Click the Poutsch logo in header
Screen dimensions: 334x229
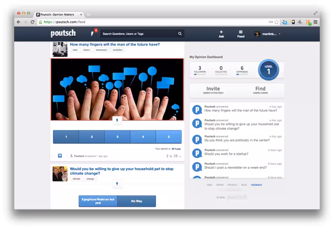click(63, 33)
